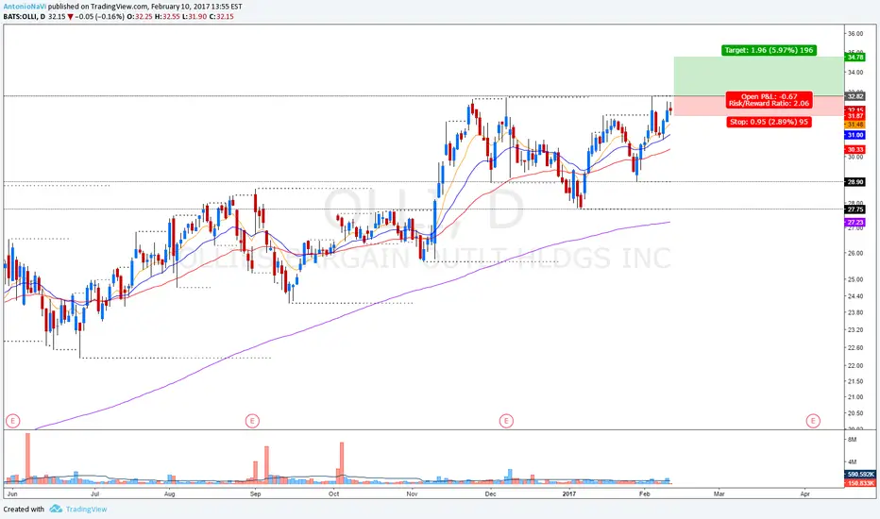Click the O:32.25 open value

click(x=138, y=17)
